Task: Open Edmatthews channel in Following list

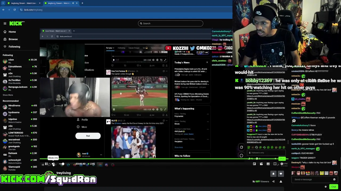Action: (x=20, y=68)
